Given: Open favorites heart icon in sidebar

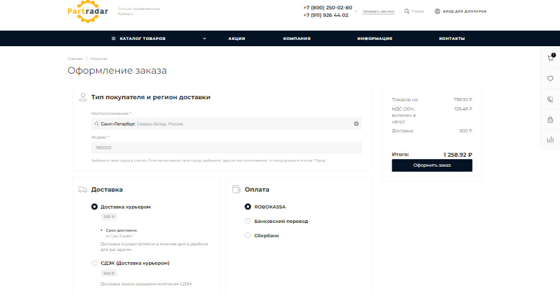Looking at the screenshot, I should click(x=551, y=79).
